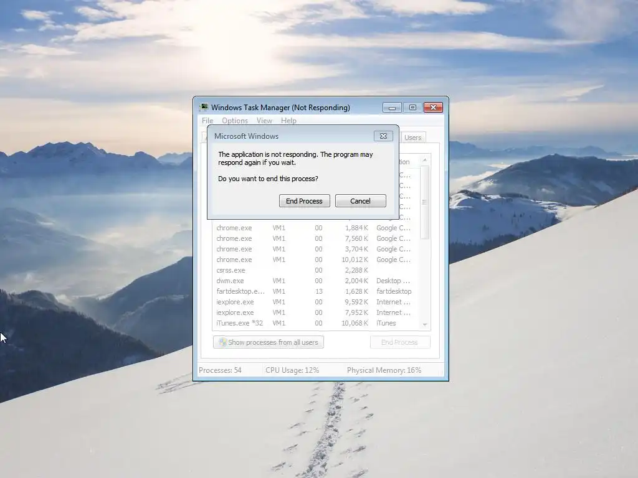Viewport: 638px width, 478px height.
Task: Click the 2,288 K memory value
Action: coord(356,270)
